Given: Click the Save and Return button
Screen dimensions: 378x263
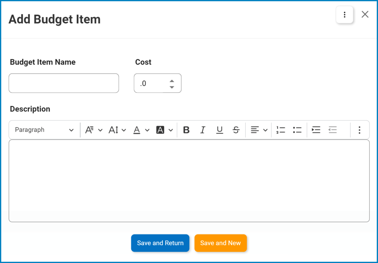Looking at the screenshot, I should [160, 243].
